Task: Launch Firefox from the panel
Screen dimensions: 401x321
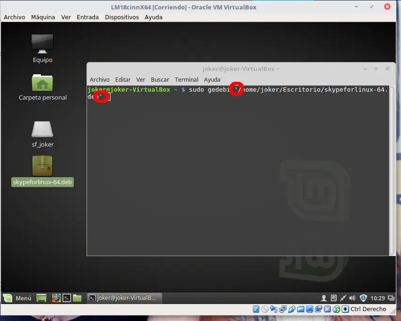Action: [56, 298]
